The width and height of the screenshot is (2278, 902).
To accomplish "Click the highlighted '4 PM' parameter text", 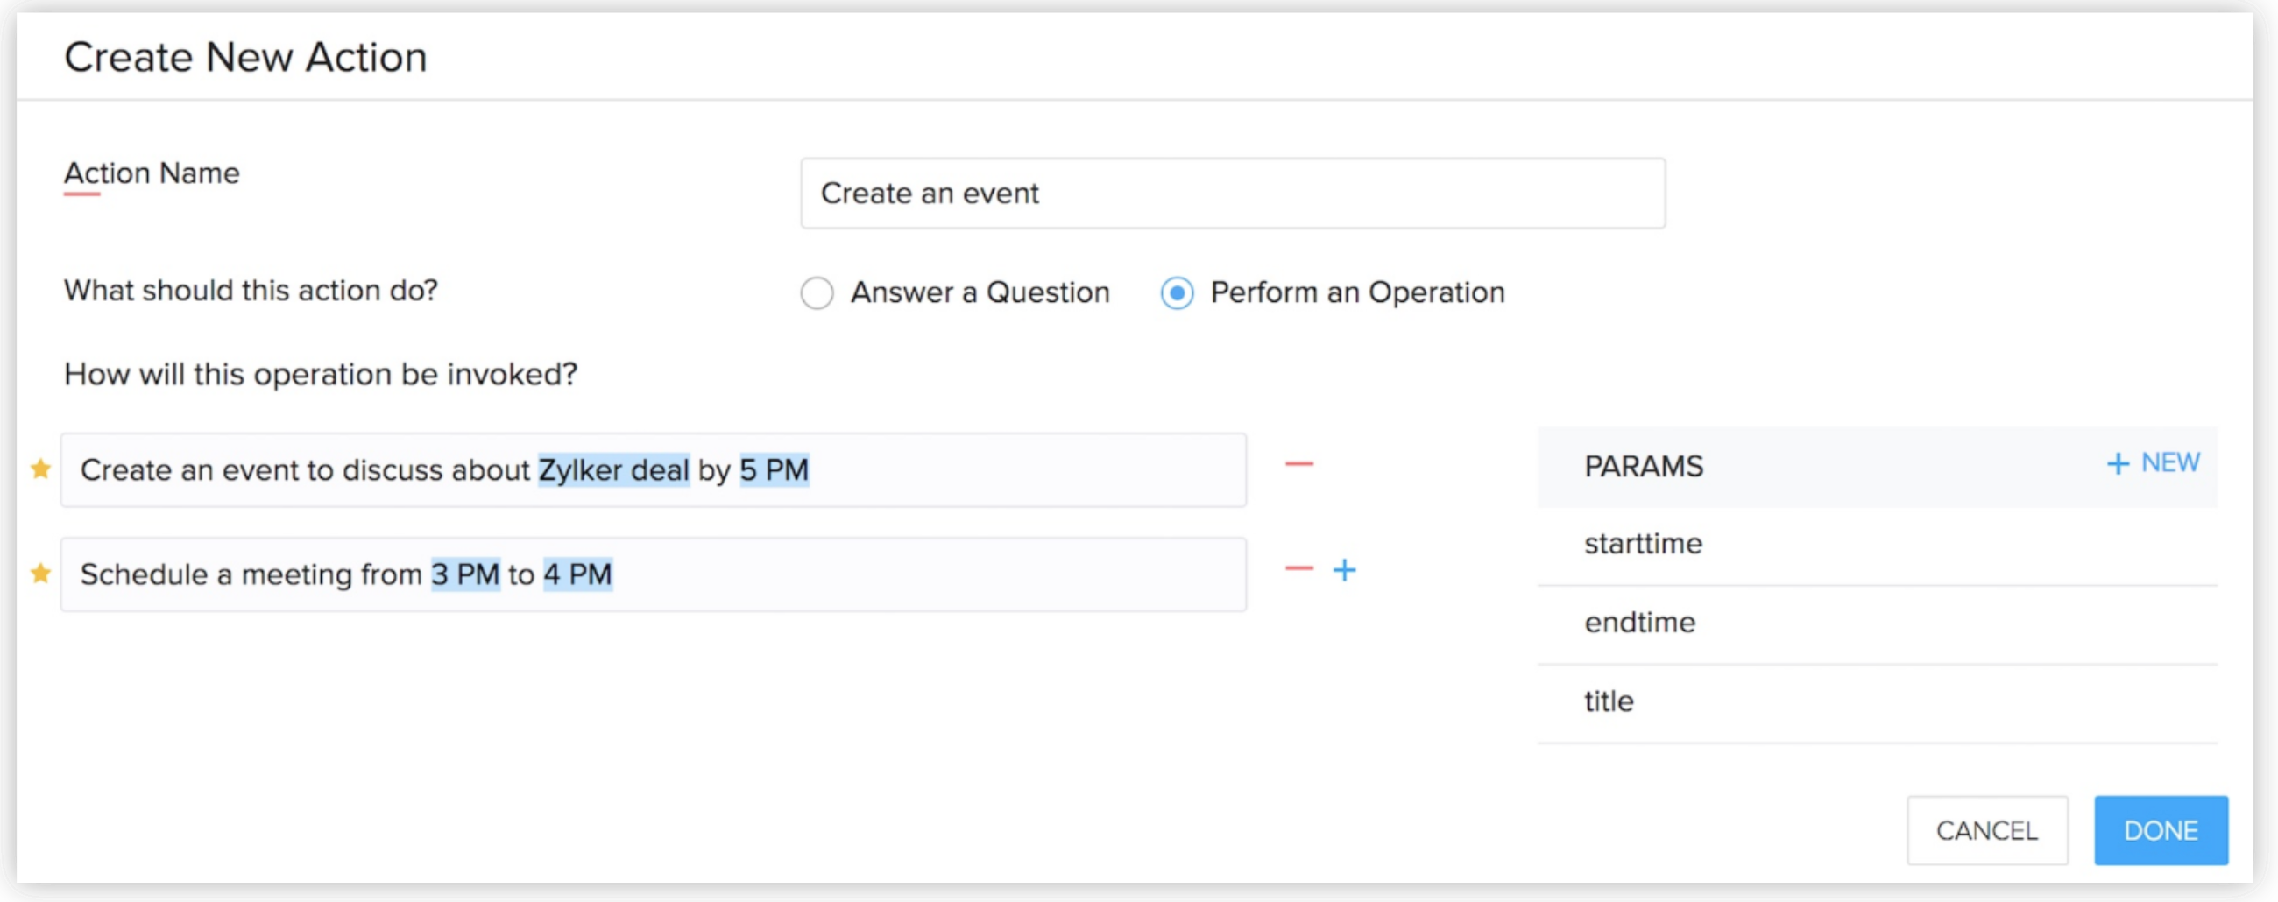I will pos(577,574).
